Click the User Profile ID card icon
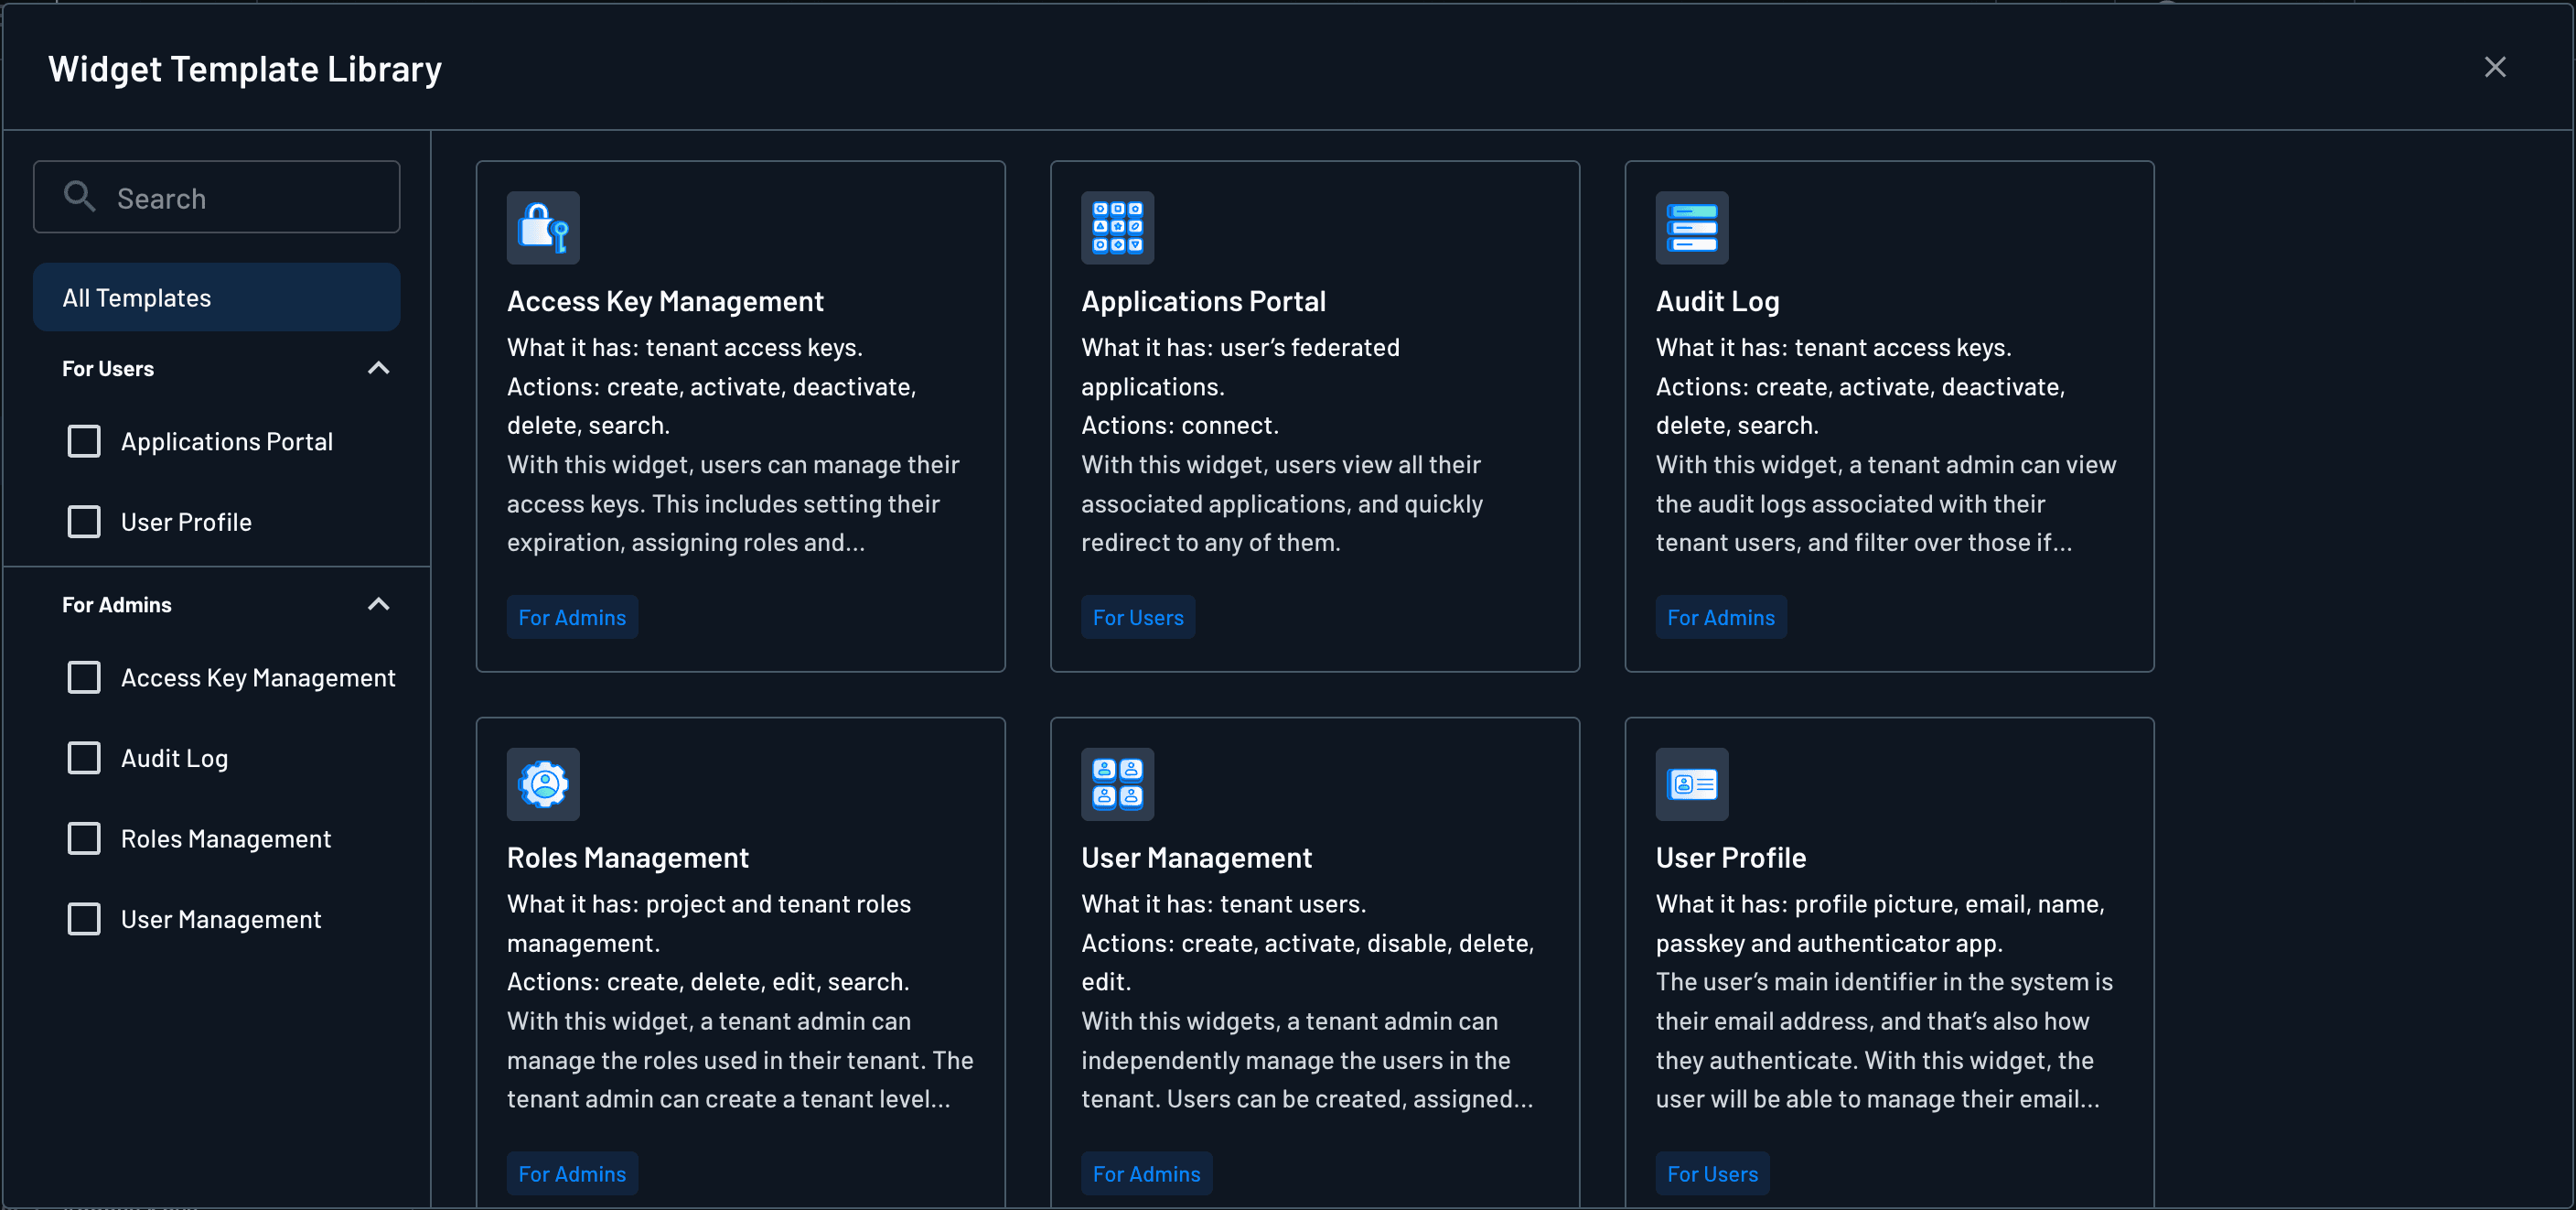Screen dimensions: 2576x1210 tap(1691, 784)
